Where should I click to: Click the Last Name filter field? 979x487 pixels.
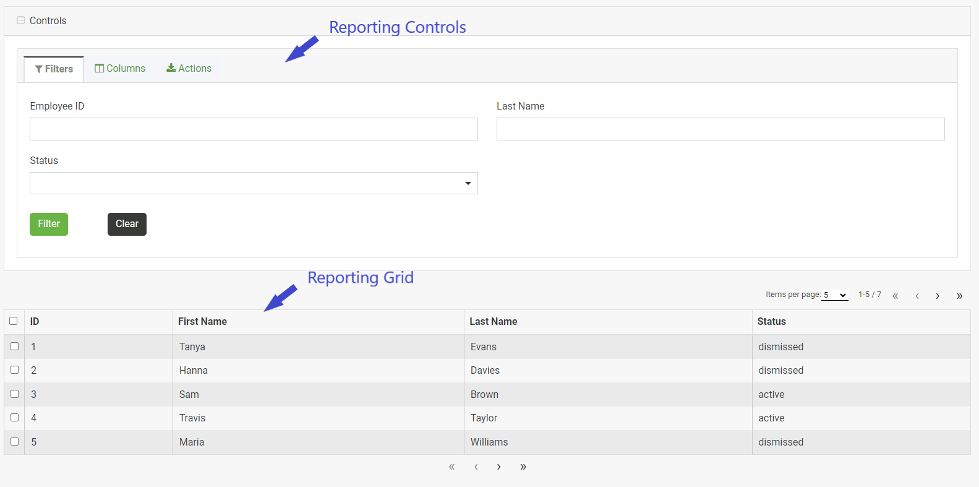point(720,129)
